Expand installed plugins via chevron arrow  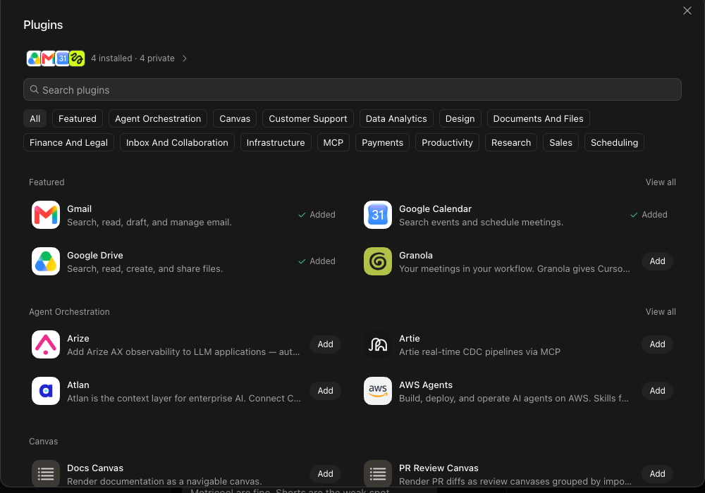(x=184, y=58)
